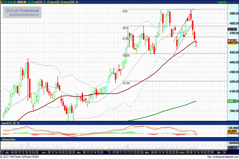This screenshot has width=239, height=159.
Task: Select the 38,2% Fibonacci retracement label
Action: pyautogui.click(x=125, y=28)
